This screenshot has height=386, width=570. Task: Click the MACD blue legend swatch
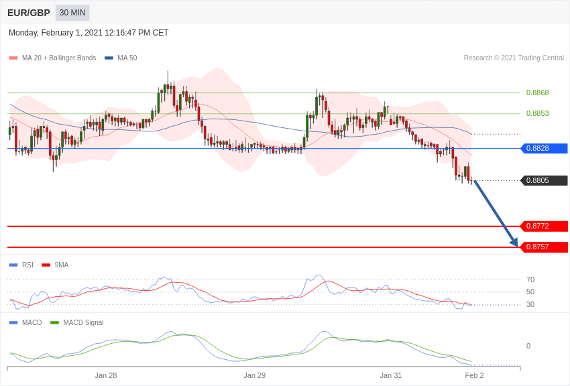(x=13, y=323)
